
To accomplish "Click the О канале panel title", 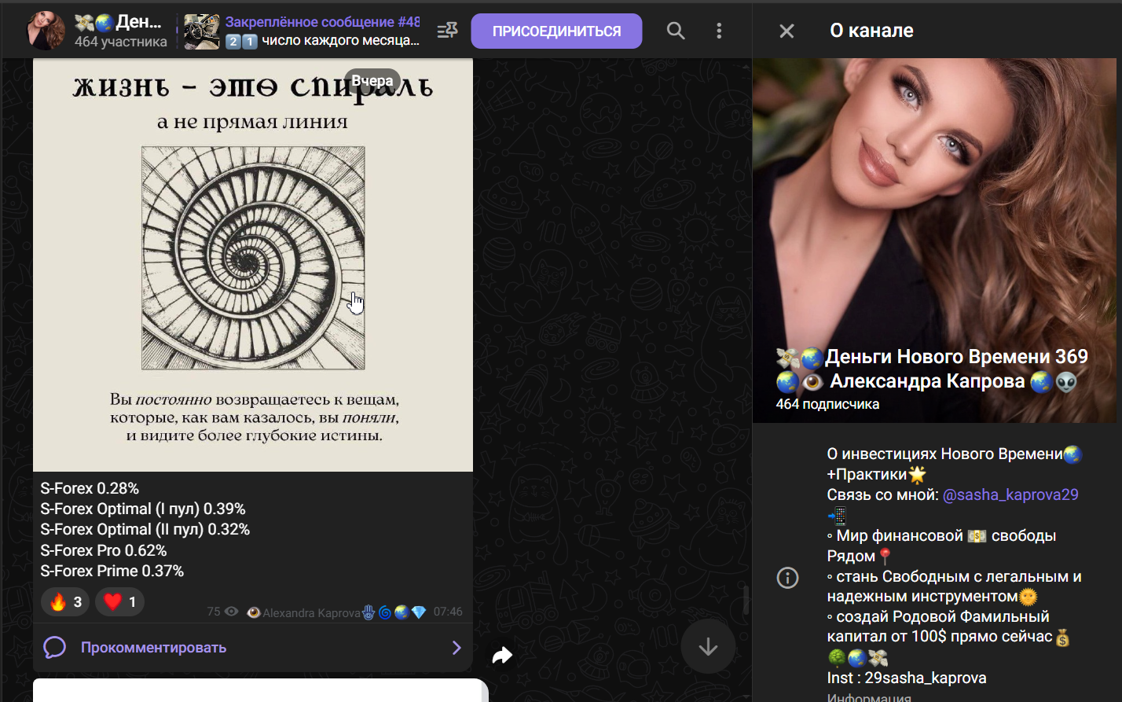I will tap(871, 31).
